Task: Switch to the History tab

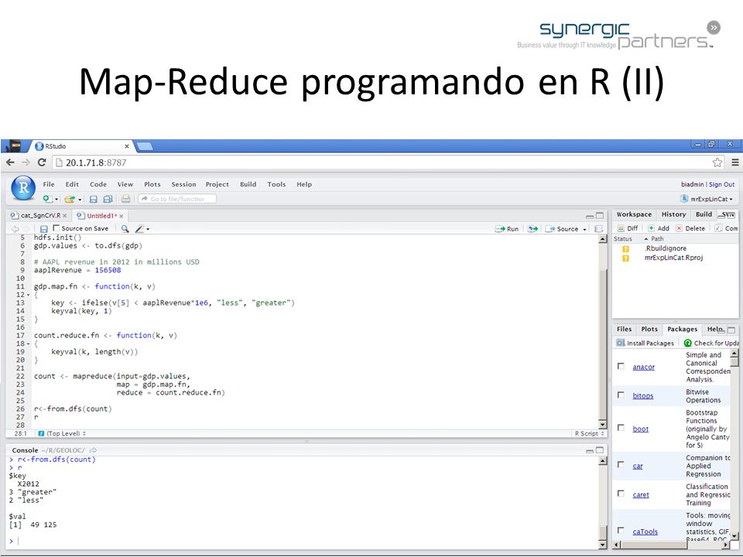Action: click(674, 214)
